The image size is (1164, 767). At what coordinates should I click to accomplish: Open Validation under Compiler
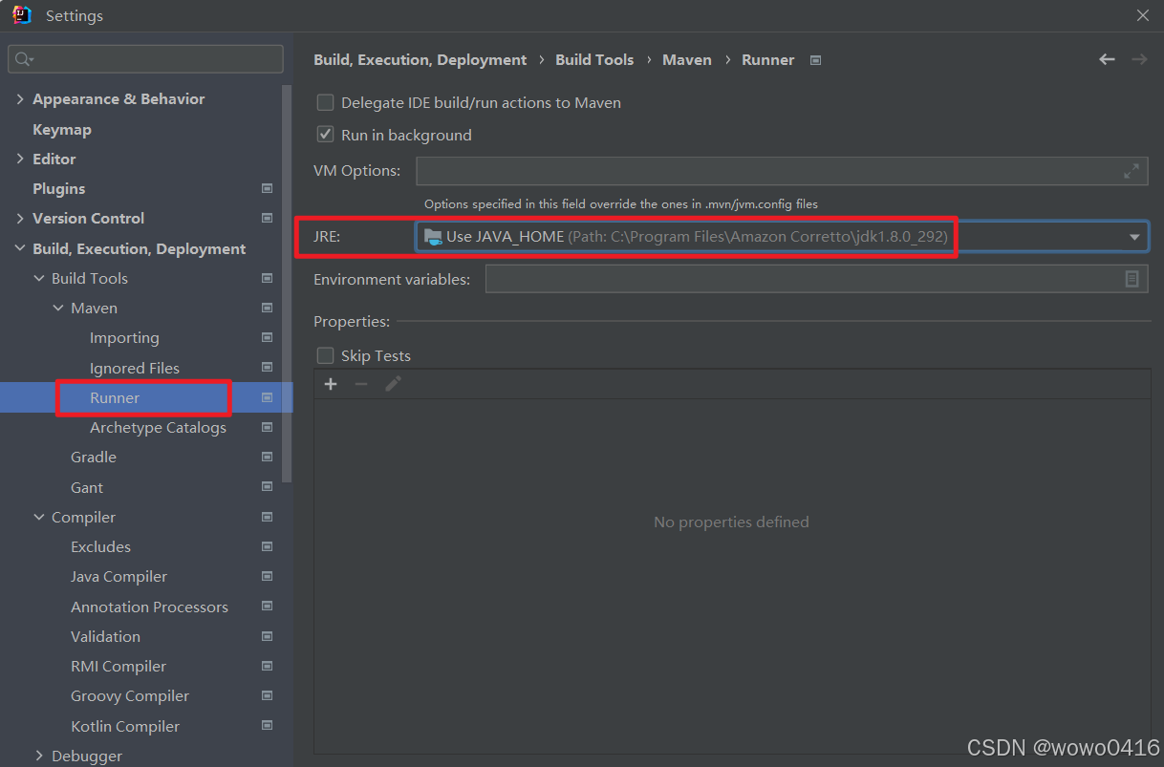[105, 637]
